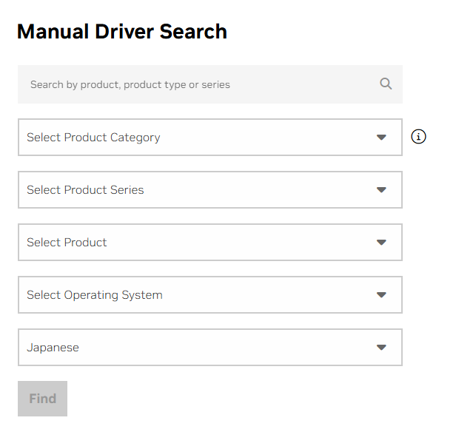Click the Manual Driver Search heading
This screenshot has height=429, width=456.
(x=121, y=32)
